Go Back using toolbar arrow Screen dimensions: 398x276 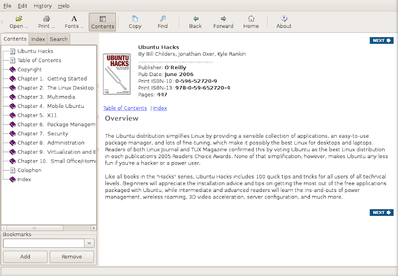[196, 18]
